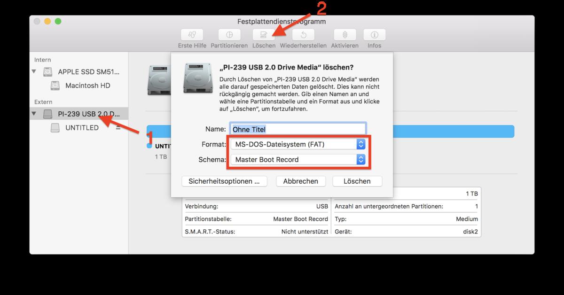564x295 pixels.
Task: Select the Wiederherstellen toolbar icon
Action: (x=303, y=35)
